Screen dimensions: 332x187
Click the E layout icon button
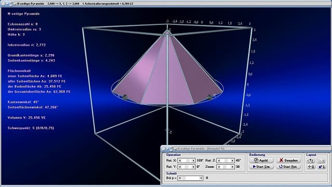point(311,161)
